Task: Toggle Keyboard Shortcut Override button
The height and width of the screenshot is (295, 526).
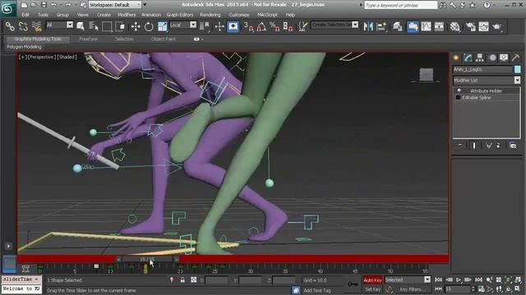Action: click(x=233, y=26)
